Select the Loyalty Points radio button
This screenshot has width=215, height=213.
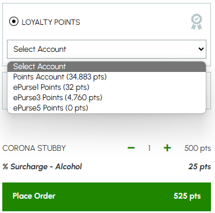14,21
